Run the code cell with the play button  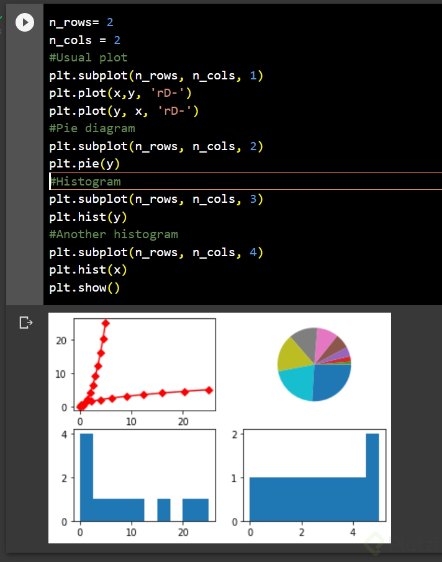(25, 22)
